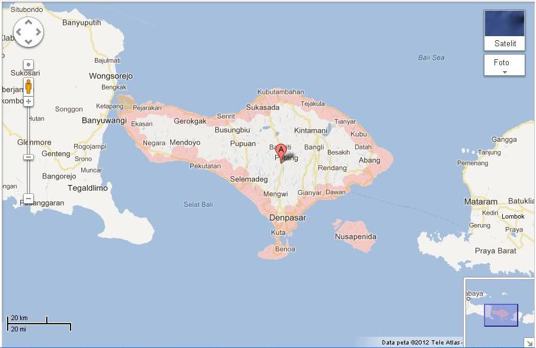
Task: Click the my-location dot button
Action: pyautogui.click(x=28, y=65)
